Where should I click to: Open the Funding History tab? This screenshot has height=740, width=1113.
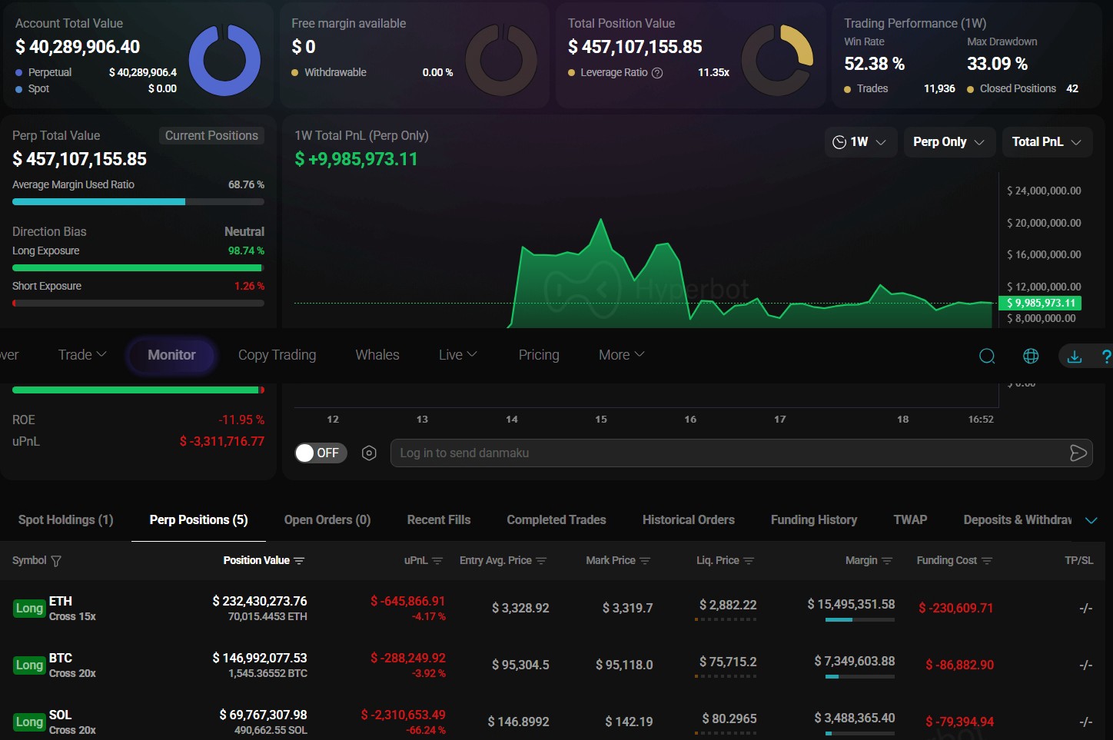click(814, 520)
